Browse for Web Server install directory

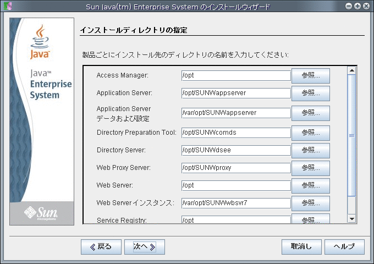tap(311, 186)
